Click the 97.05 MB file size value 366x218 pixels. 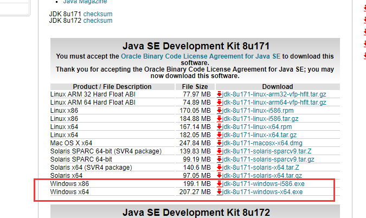pos(197,176)
